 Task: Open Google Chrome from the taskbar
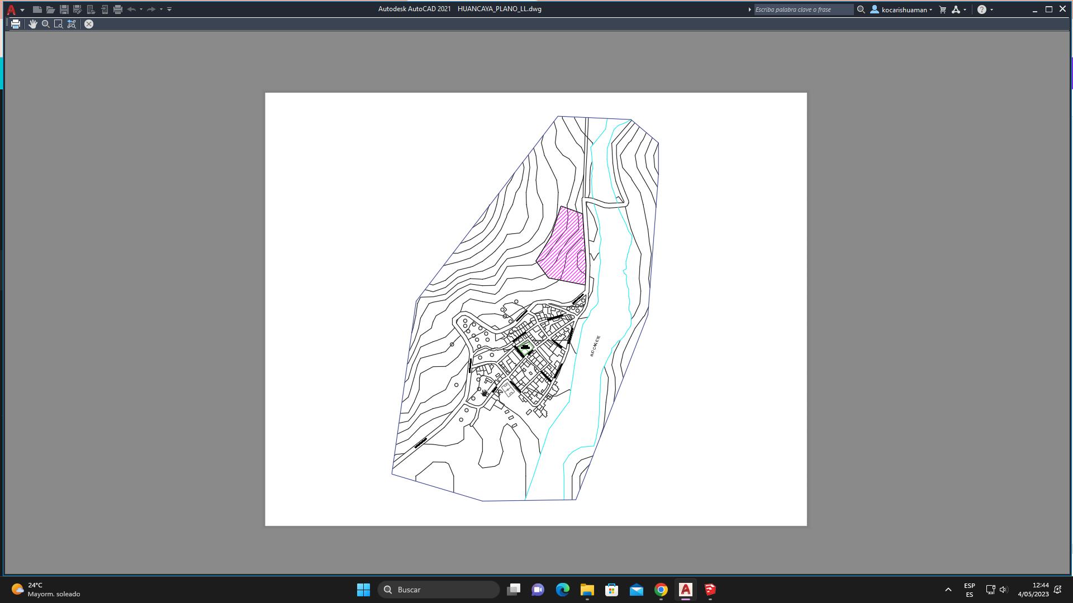[661, 590]
